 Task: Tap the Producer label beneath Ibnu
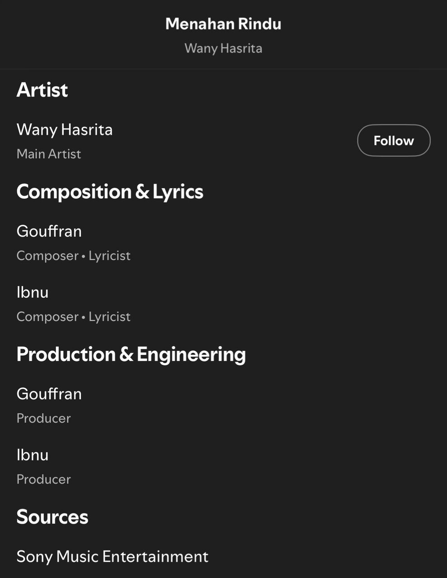[44, 479]
